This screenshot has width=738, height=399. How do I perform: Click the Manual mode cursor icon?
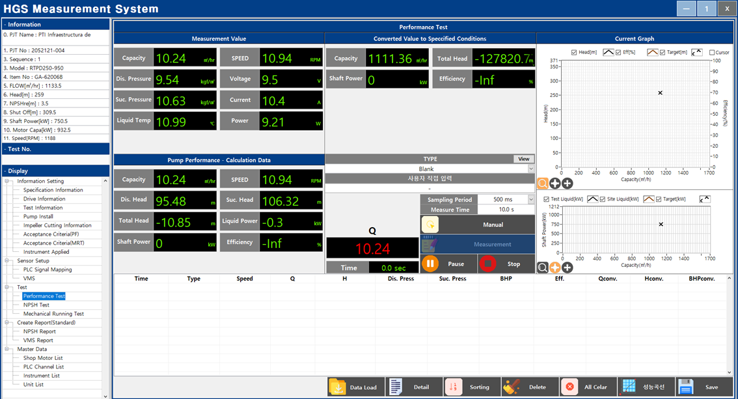click(x=430, y=225)
